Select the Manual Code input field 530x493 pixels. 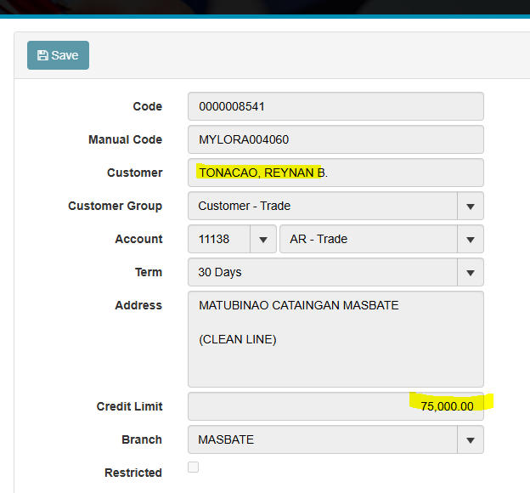tap(335, 139)
